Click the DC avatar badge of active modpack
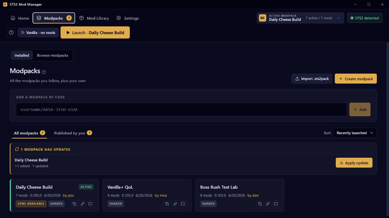389x218 pixels. (x=263, y=18)
